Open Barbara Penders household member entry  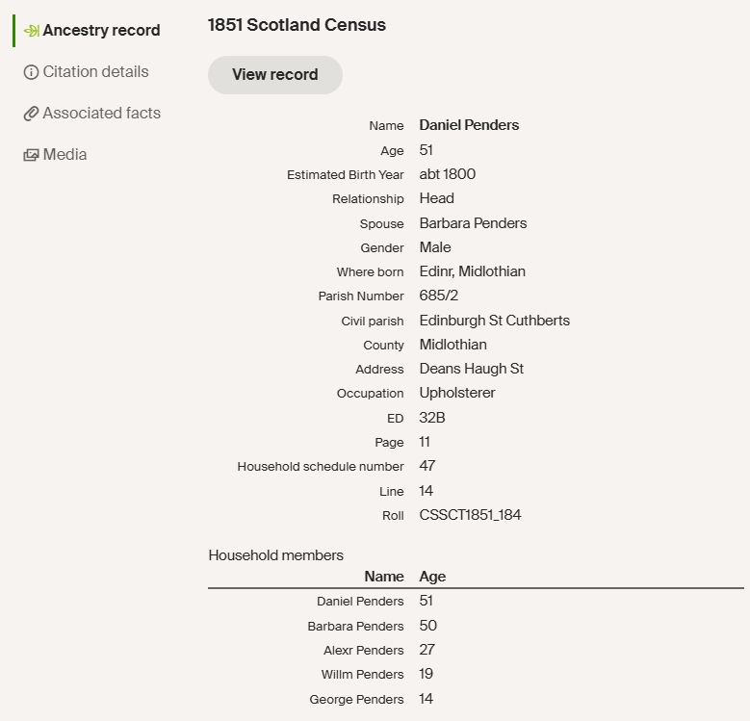click(355, 627)
